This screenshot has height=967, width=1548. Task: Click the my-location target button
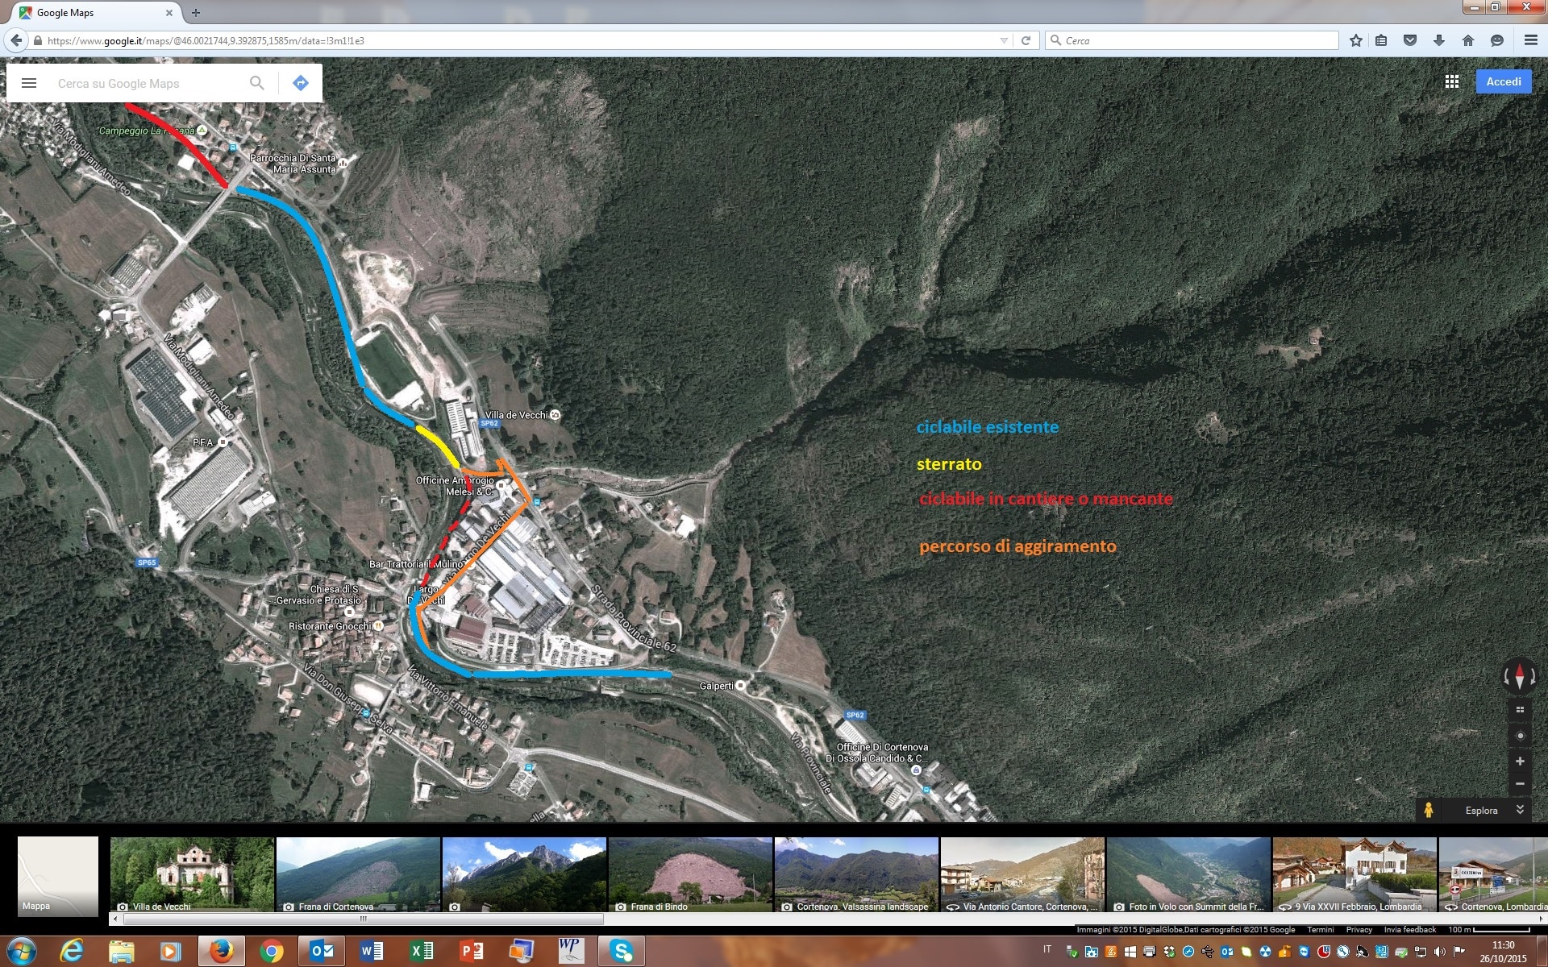pyautogui.click(x=1520, y=736)
